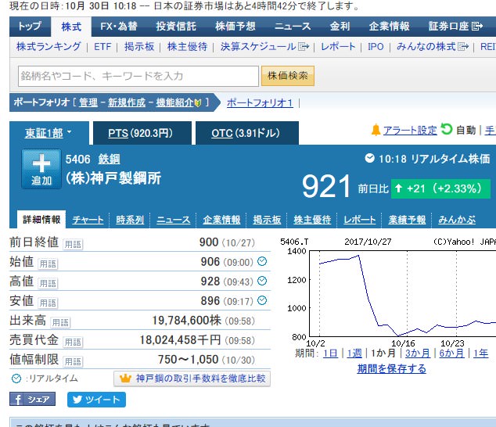The height and width of the screenshot is (427, 496).
Task: Open 用語 glossary for 前日終値
Action: pos(73,244)
